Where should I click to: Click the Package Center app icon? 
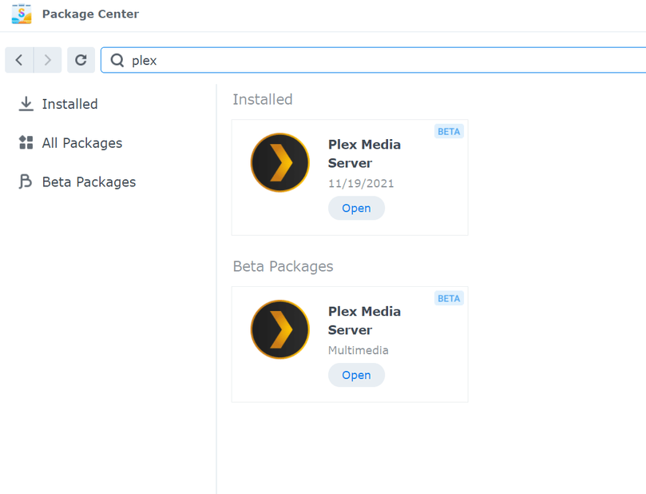click(x=22, y=14)
